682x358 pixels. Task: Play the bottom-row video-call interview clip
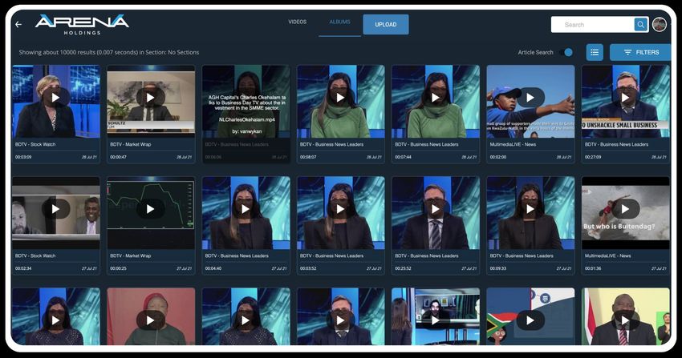[436, 320]
